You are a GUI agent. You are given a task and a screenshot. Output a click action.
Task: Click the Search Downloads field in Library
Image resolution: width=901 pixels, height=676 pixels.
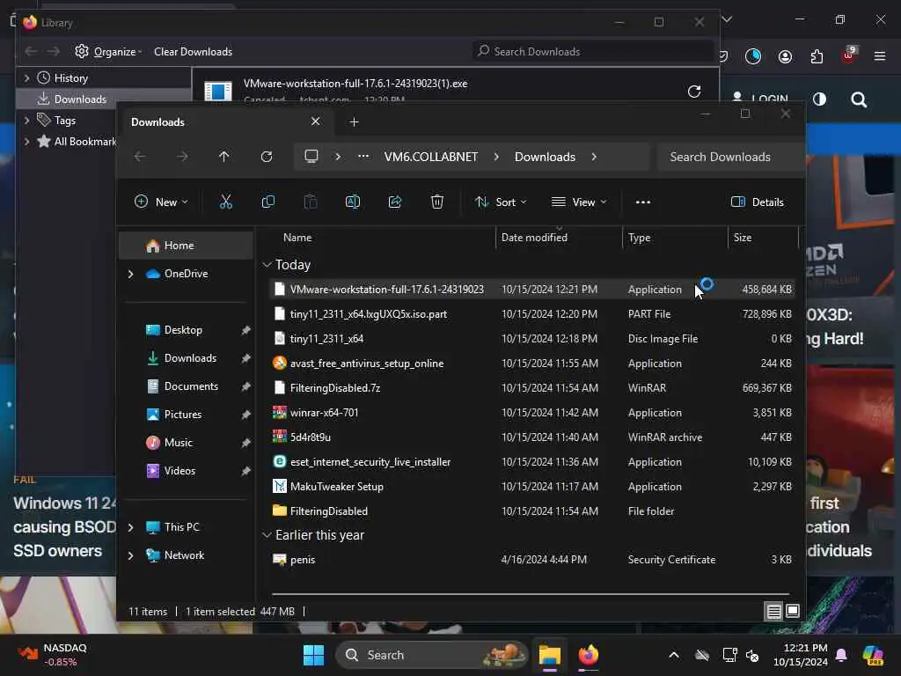(x=593, y=52)
